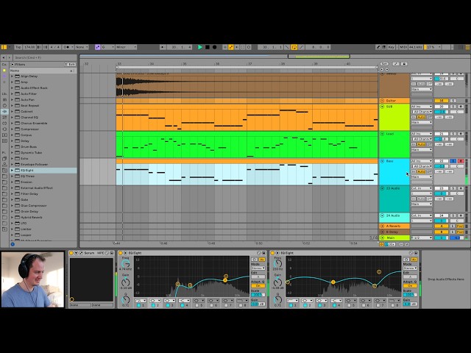Click the 174.00 tempo field

coord(29,47)
